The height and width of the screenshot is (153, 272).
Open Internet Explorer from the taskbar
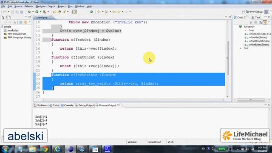click(57, 149)
